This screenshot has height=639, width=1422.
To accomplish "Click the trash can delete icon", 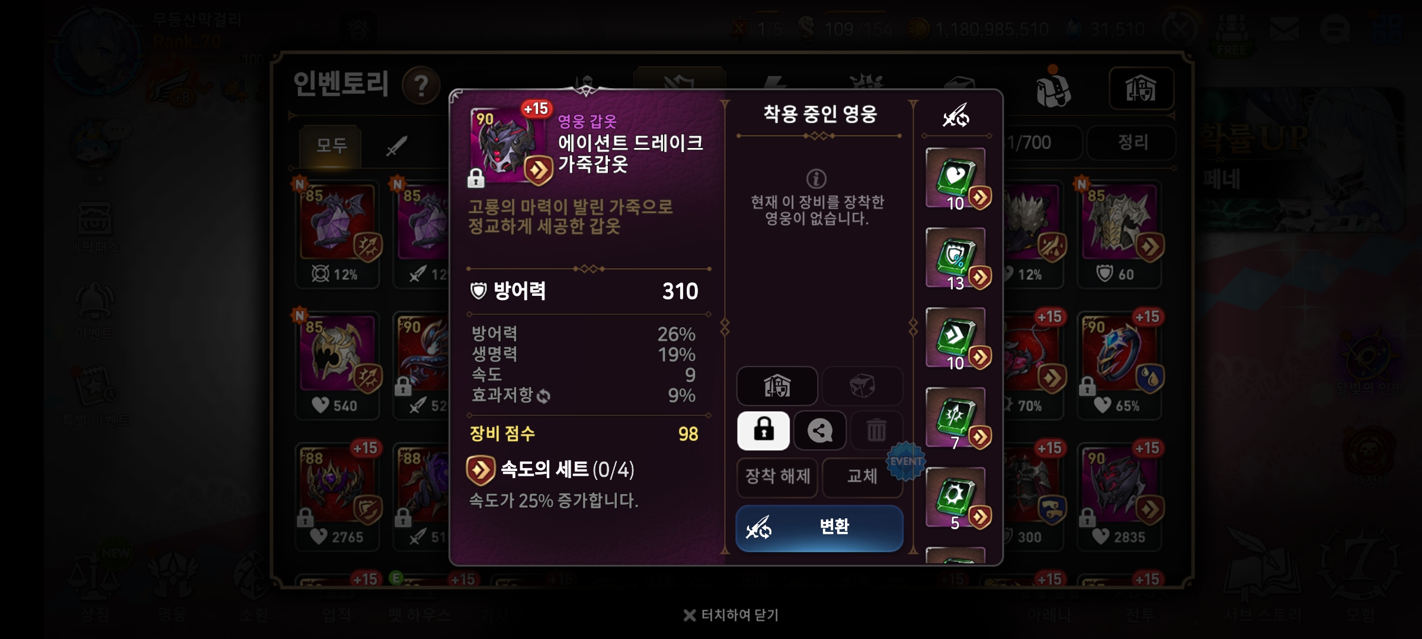I will click(876, 431).
